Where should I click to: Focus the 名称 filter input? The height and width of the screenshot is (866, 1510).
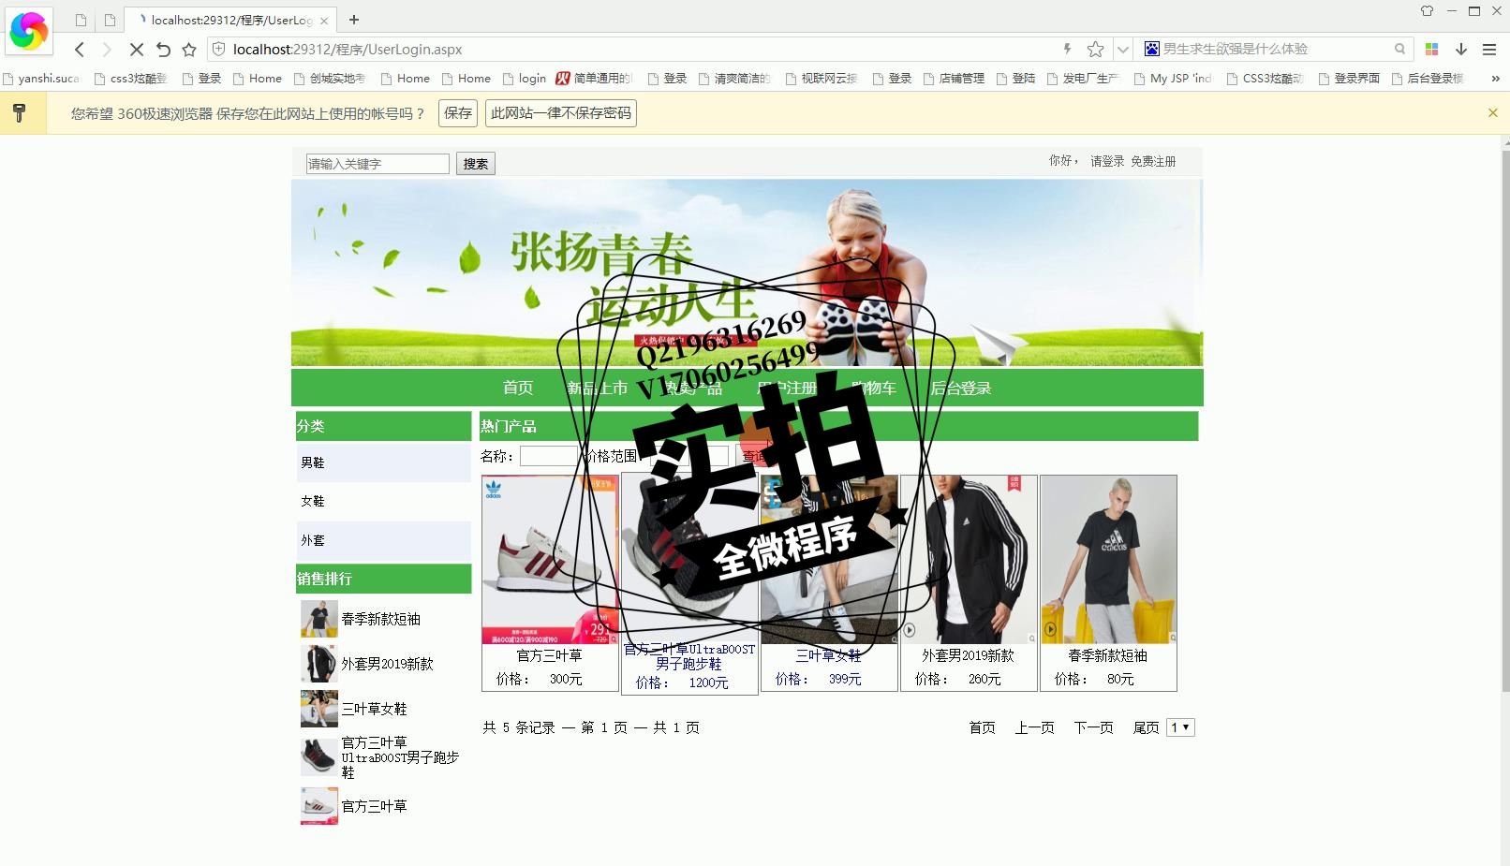point(550,456)
